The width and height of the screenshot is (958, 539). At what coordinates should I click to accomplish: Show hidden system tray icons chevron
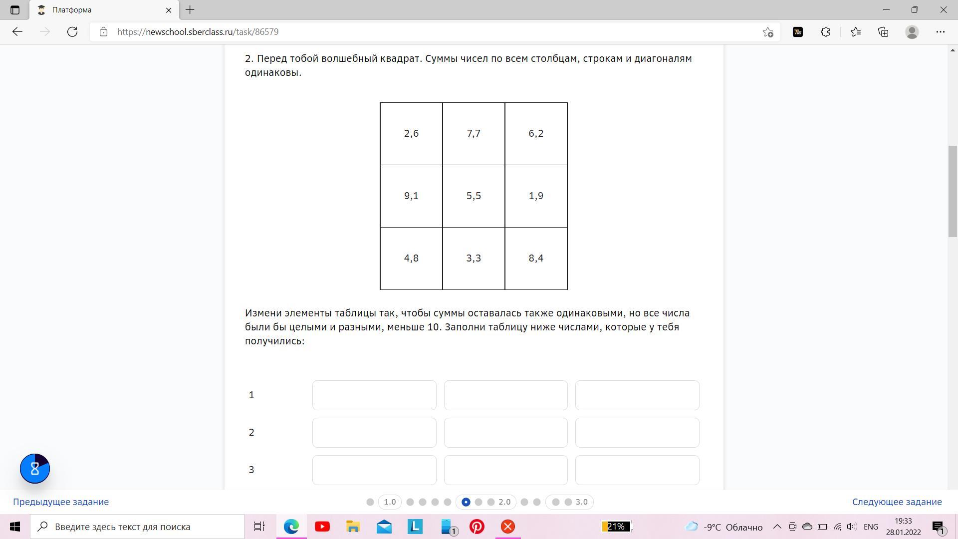[x=777, y=527]
